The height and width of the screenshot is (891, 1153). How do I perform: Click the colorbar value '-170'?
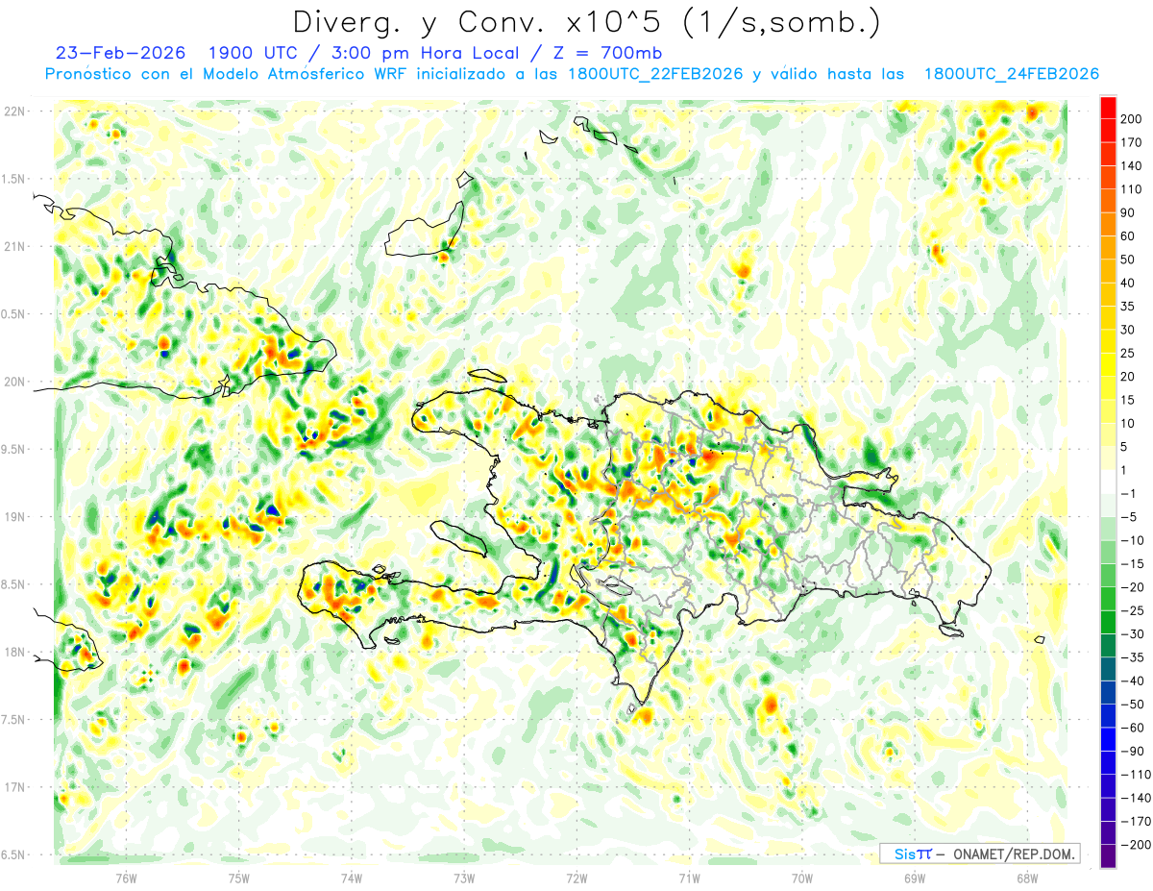click(1135, 821)
